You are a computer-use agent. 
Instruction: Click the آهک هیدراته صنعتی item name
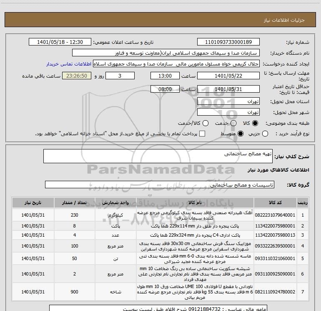click(195, 215)
